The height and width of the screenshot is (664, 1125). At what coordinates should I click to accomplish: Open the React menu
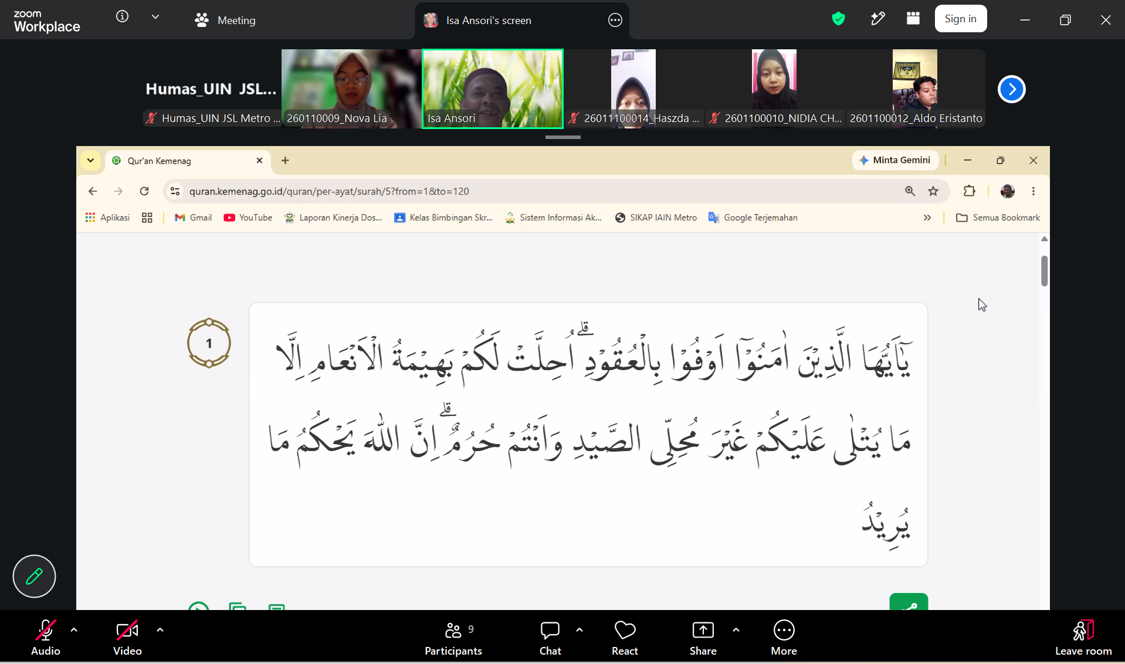(x=625, y=638)
